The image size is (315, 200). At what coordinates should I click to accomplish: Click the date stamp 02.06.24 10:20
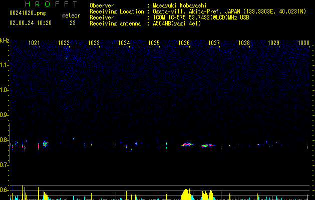click(x=31, y=23)
